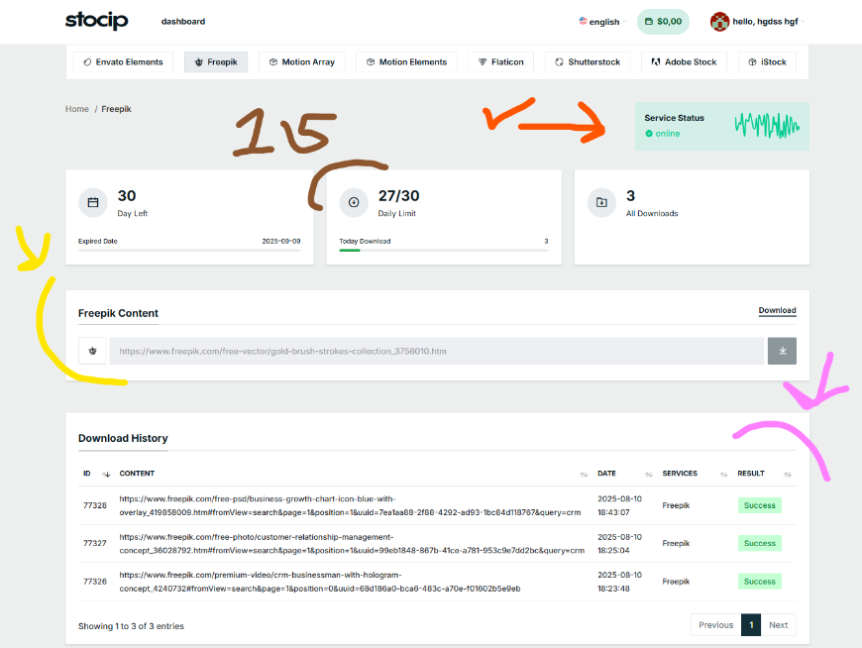862x648 pixels.
Task: Switch to Motion Elements tab
Action: 406,62
